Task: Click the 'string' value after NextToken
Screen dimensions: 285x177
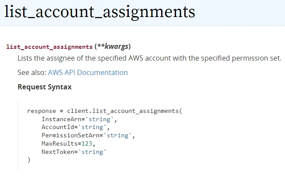Action: (92, 152)
